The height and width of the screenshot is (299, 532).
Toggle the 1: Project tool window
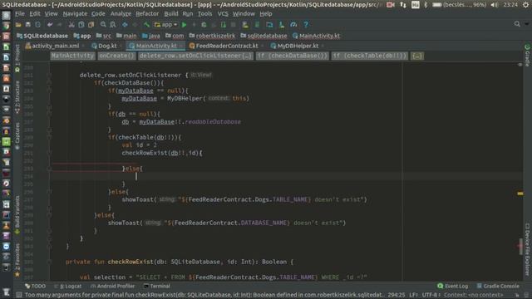[17, 59]
